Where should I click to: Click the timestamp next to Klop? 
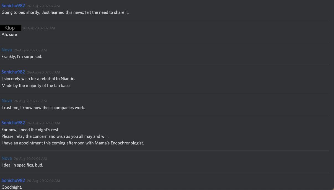pos(38,28)
